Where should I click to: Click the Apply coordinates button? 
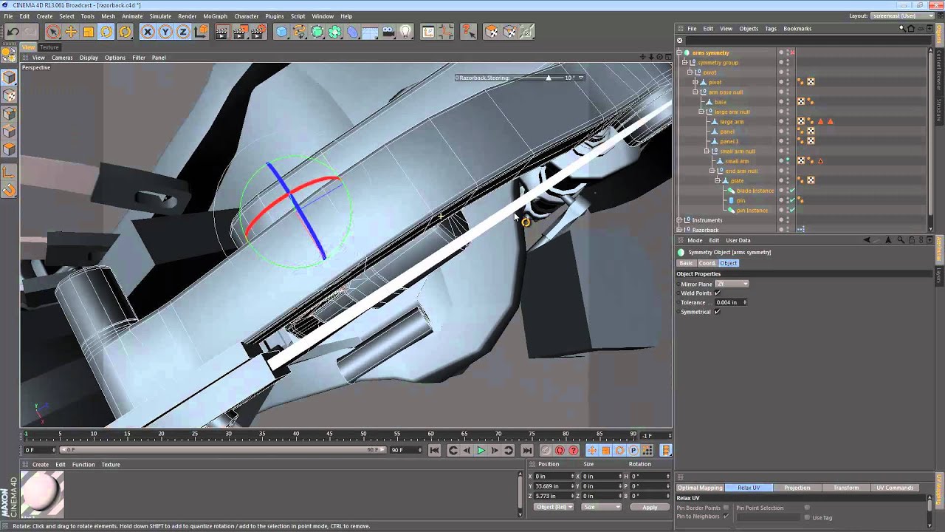click(x=650, y=507)
